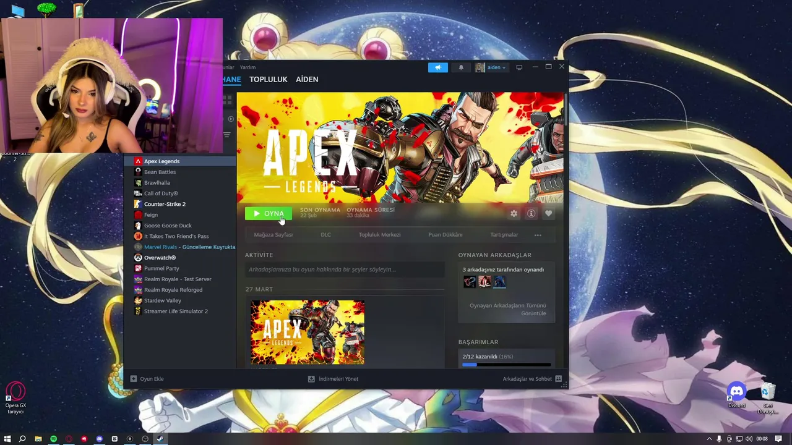
Task: Click Oyun Ekle at the bottom left
Action: 147,379
